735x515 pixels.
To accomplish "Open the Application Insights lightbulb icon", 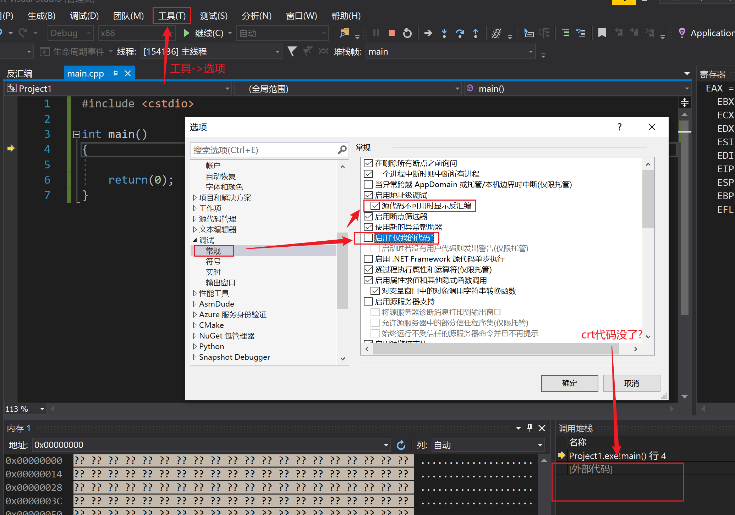I will point(682,33).
